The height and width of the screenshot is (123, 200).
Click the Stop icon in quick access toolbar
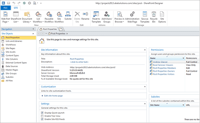click(x=29, y=3)
